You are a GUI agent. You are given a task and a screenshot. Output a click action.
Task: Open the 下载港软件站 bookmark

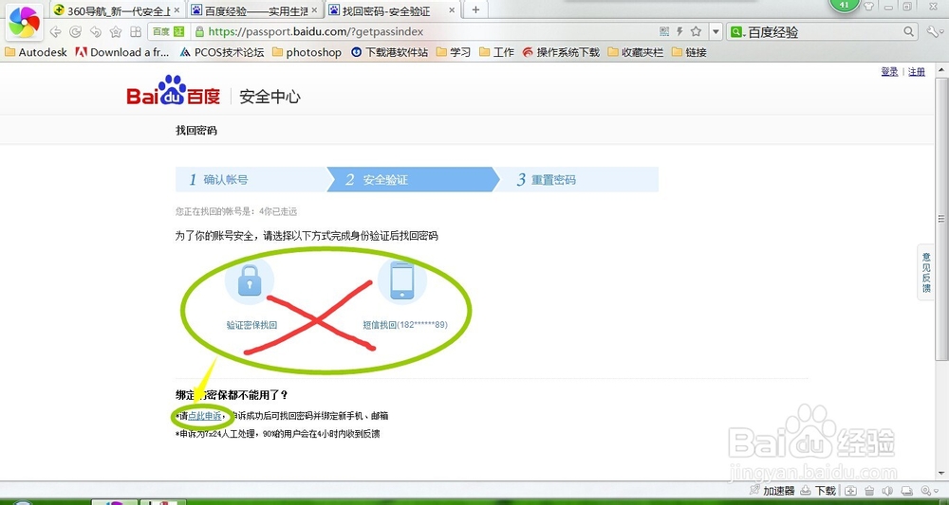click(x=389, y=52)
